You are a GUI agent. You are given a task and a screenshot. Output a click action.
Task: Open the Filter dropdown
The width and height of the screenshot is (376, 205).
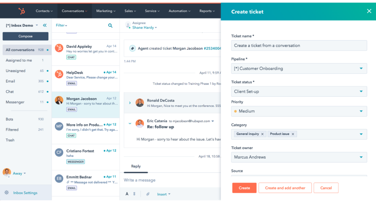[x=61, y=25]
